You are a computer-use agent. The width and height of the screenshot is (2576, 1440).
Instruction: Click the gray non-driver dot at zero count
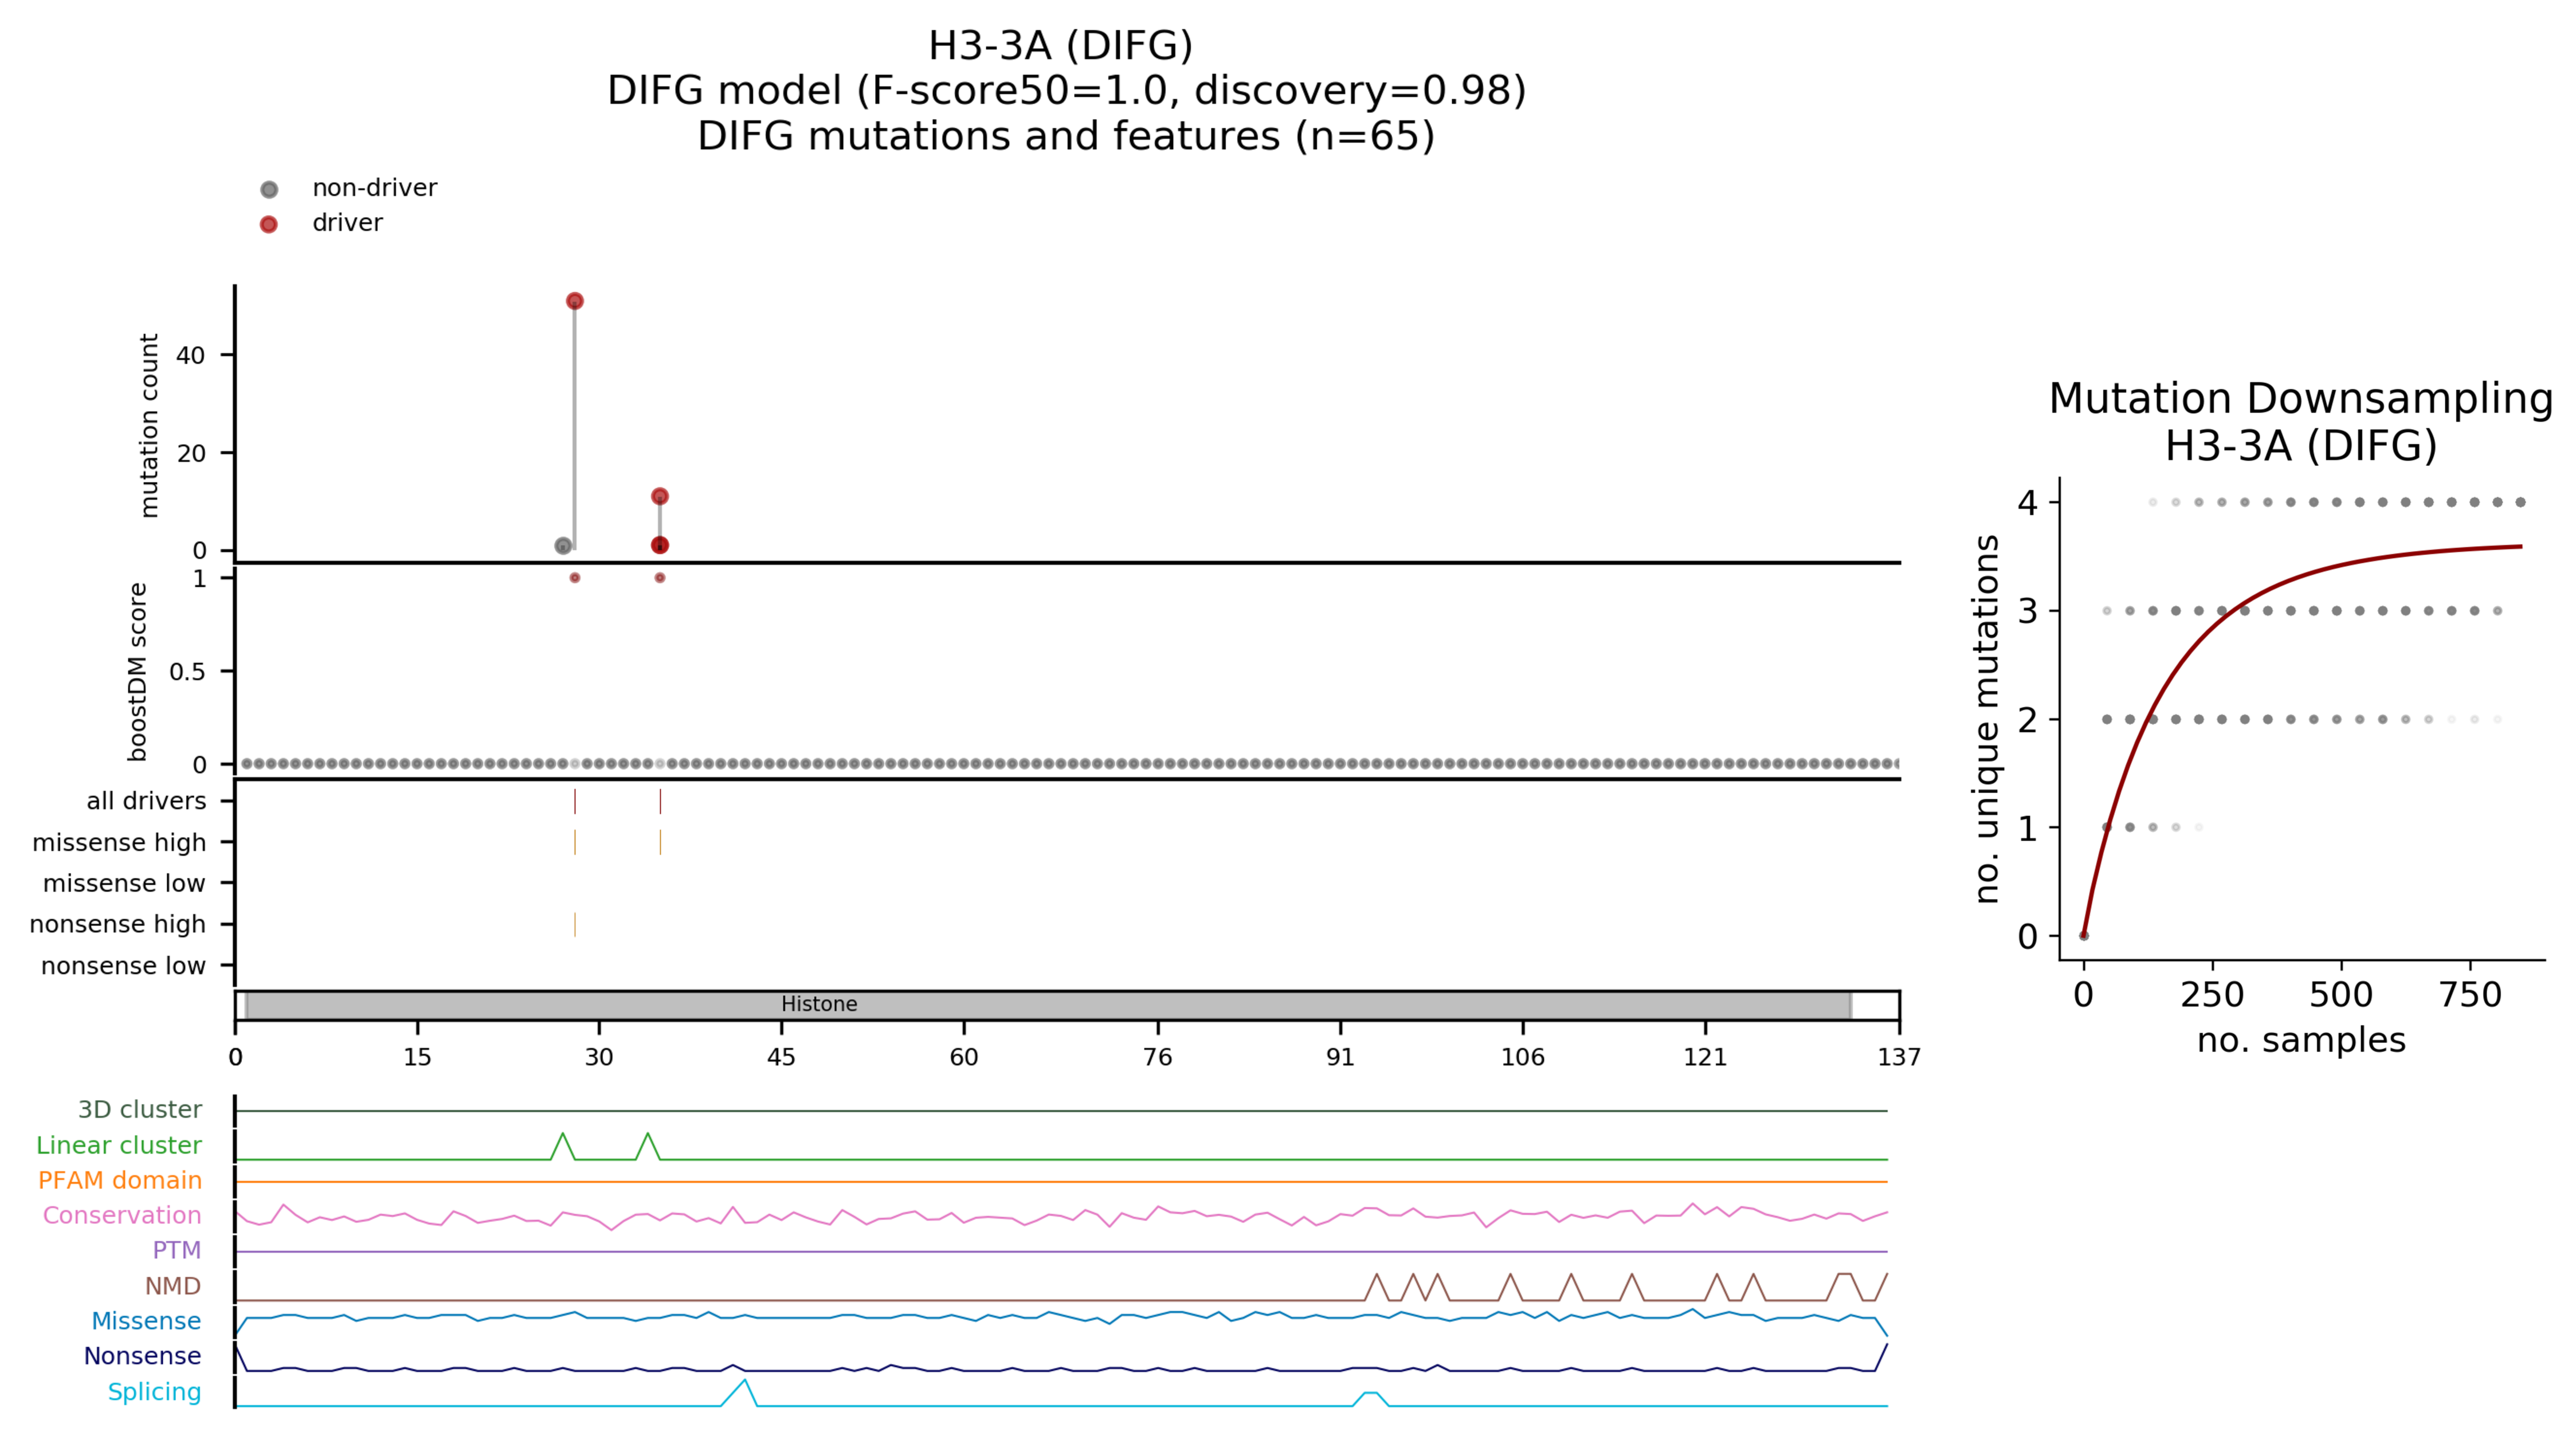pyautogui.click(x=563, y=546)
